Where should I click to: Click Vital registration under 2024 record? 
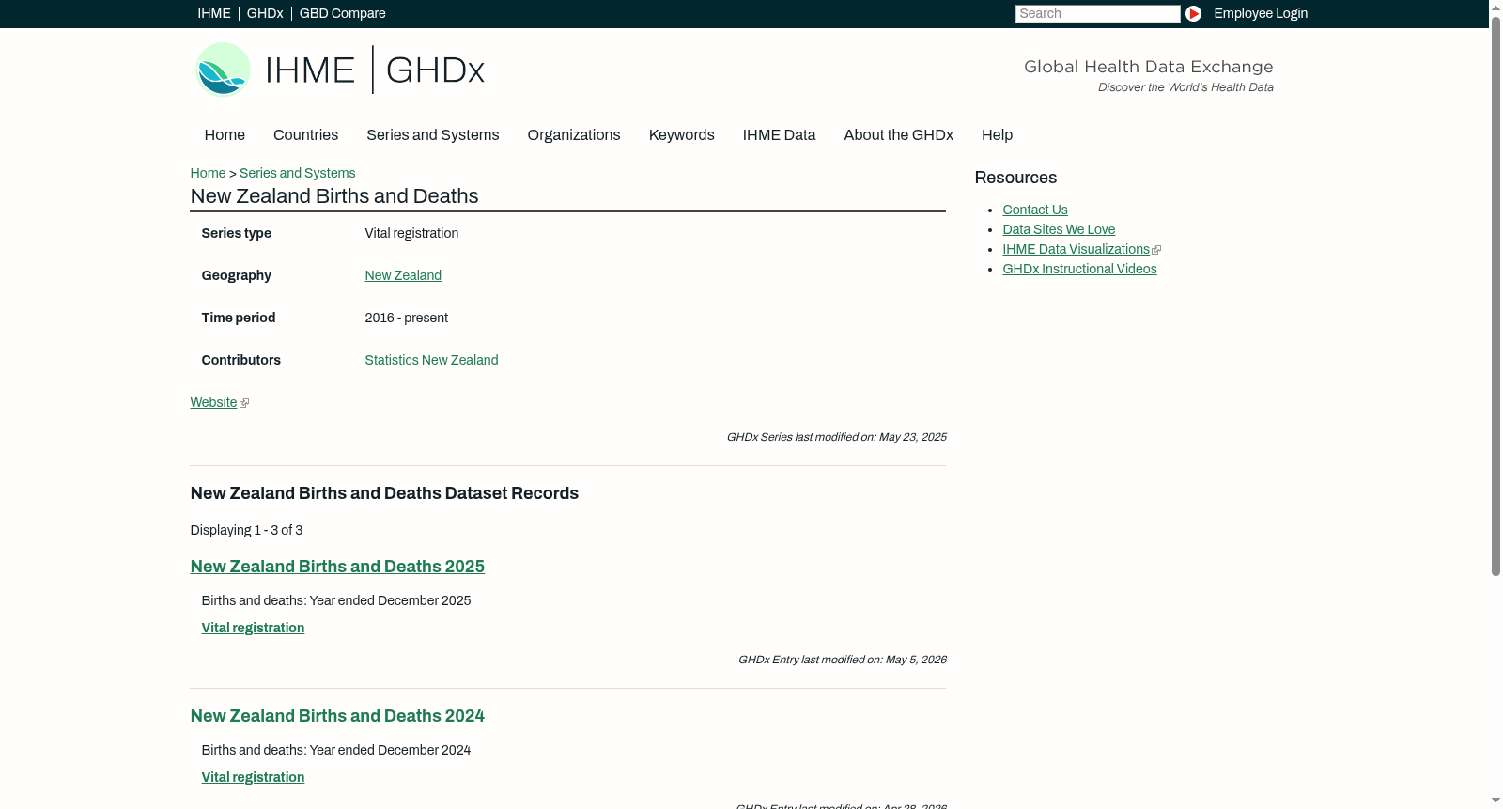click(253, 777)
